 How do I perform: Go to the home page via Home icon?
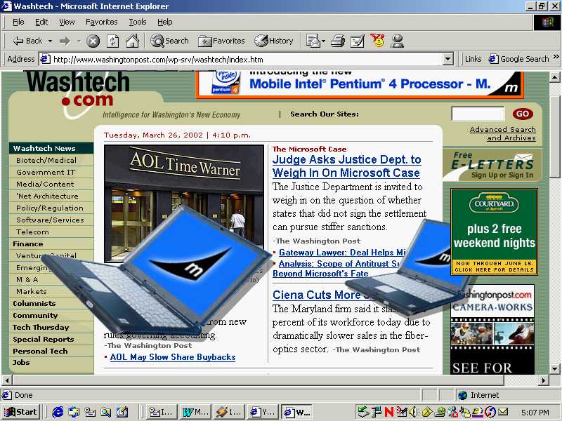[132, 41]
